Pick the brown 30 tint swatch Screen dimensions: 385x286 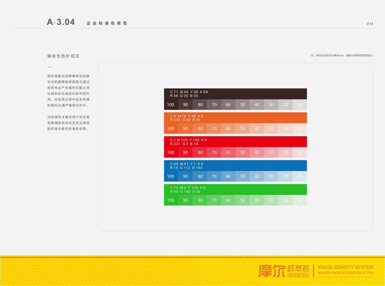tap(271, 105)
